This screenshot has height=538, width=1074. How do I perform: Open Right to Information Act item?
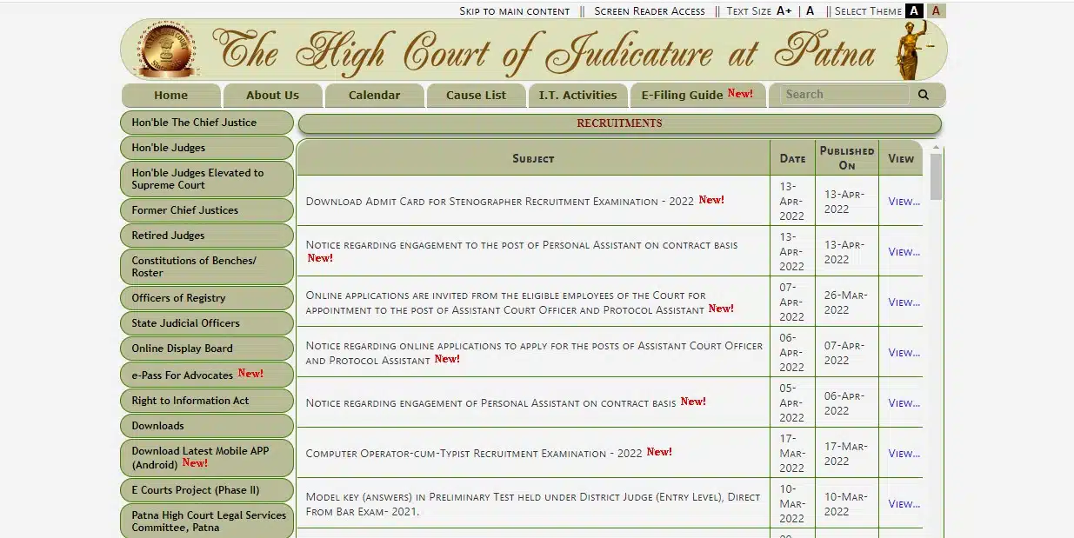pos(207,401)
